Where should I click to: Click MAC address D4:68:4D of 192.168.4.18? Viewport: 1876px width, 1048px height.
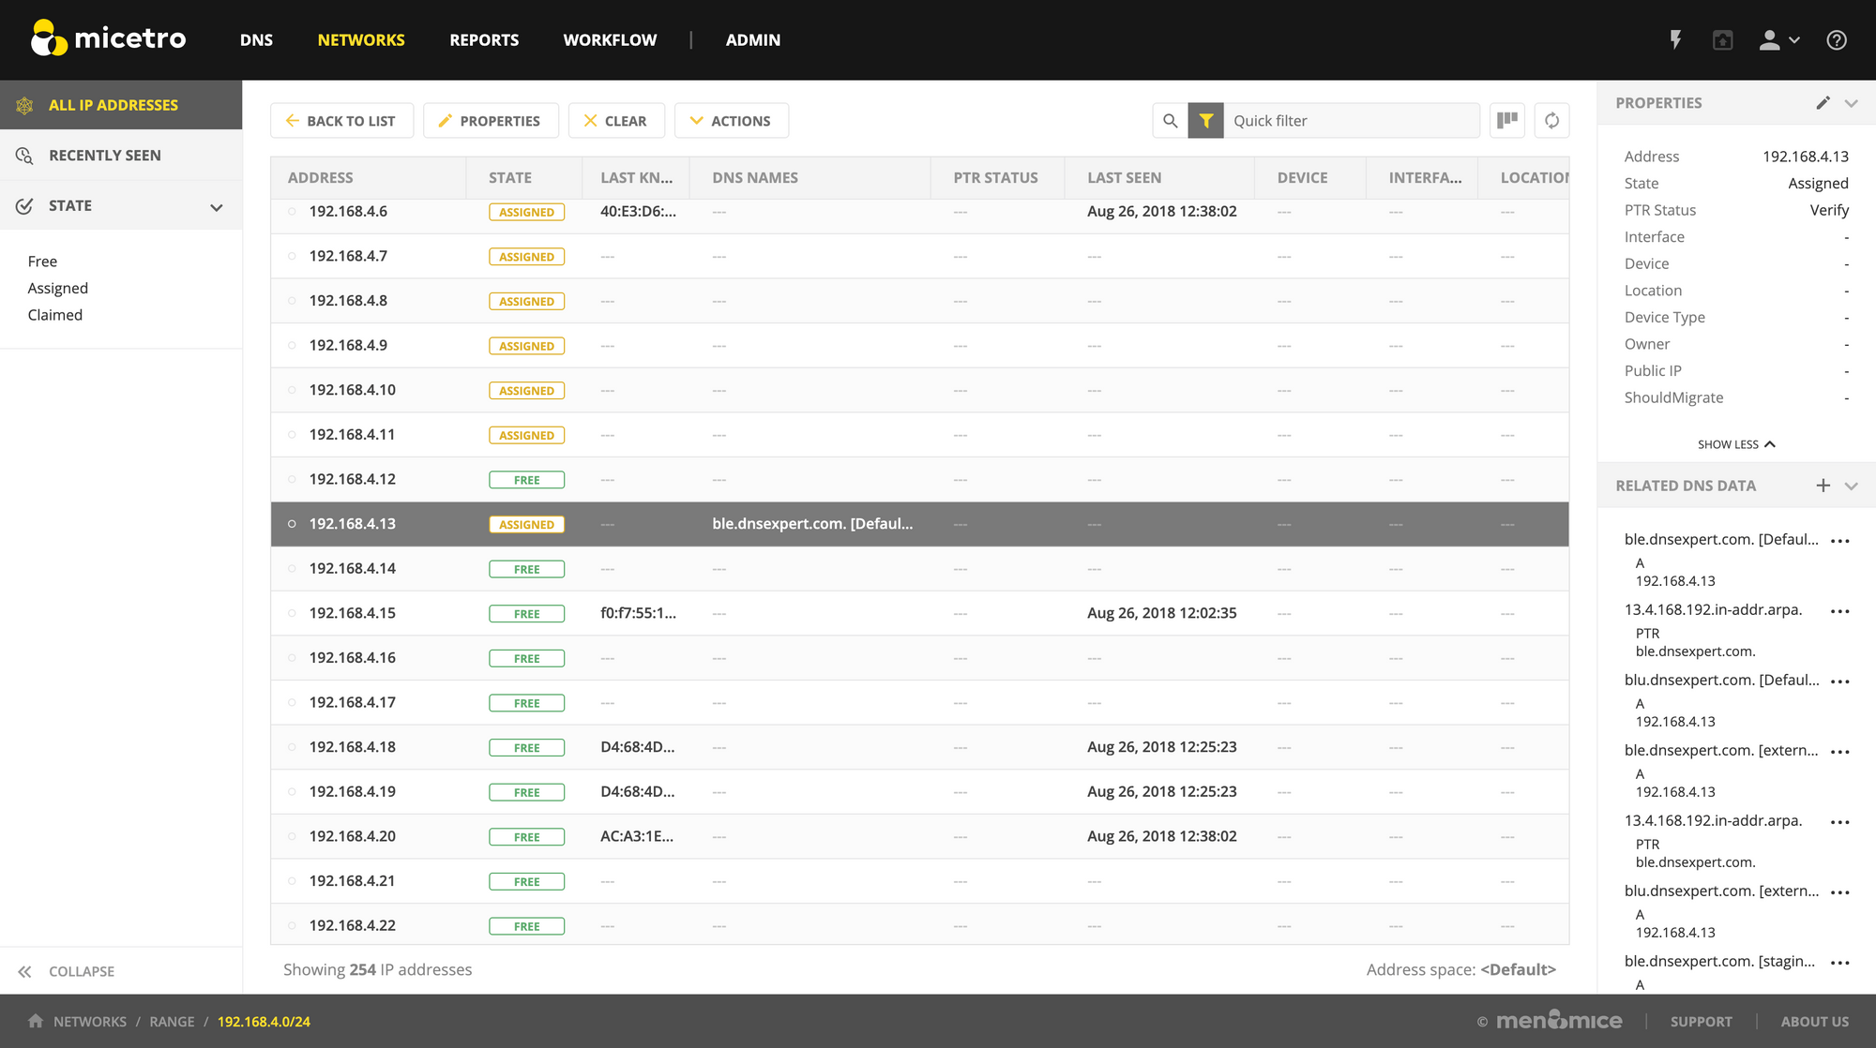pos(638,747)
